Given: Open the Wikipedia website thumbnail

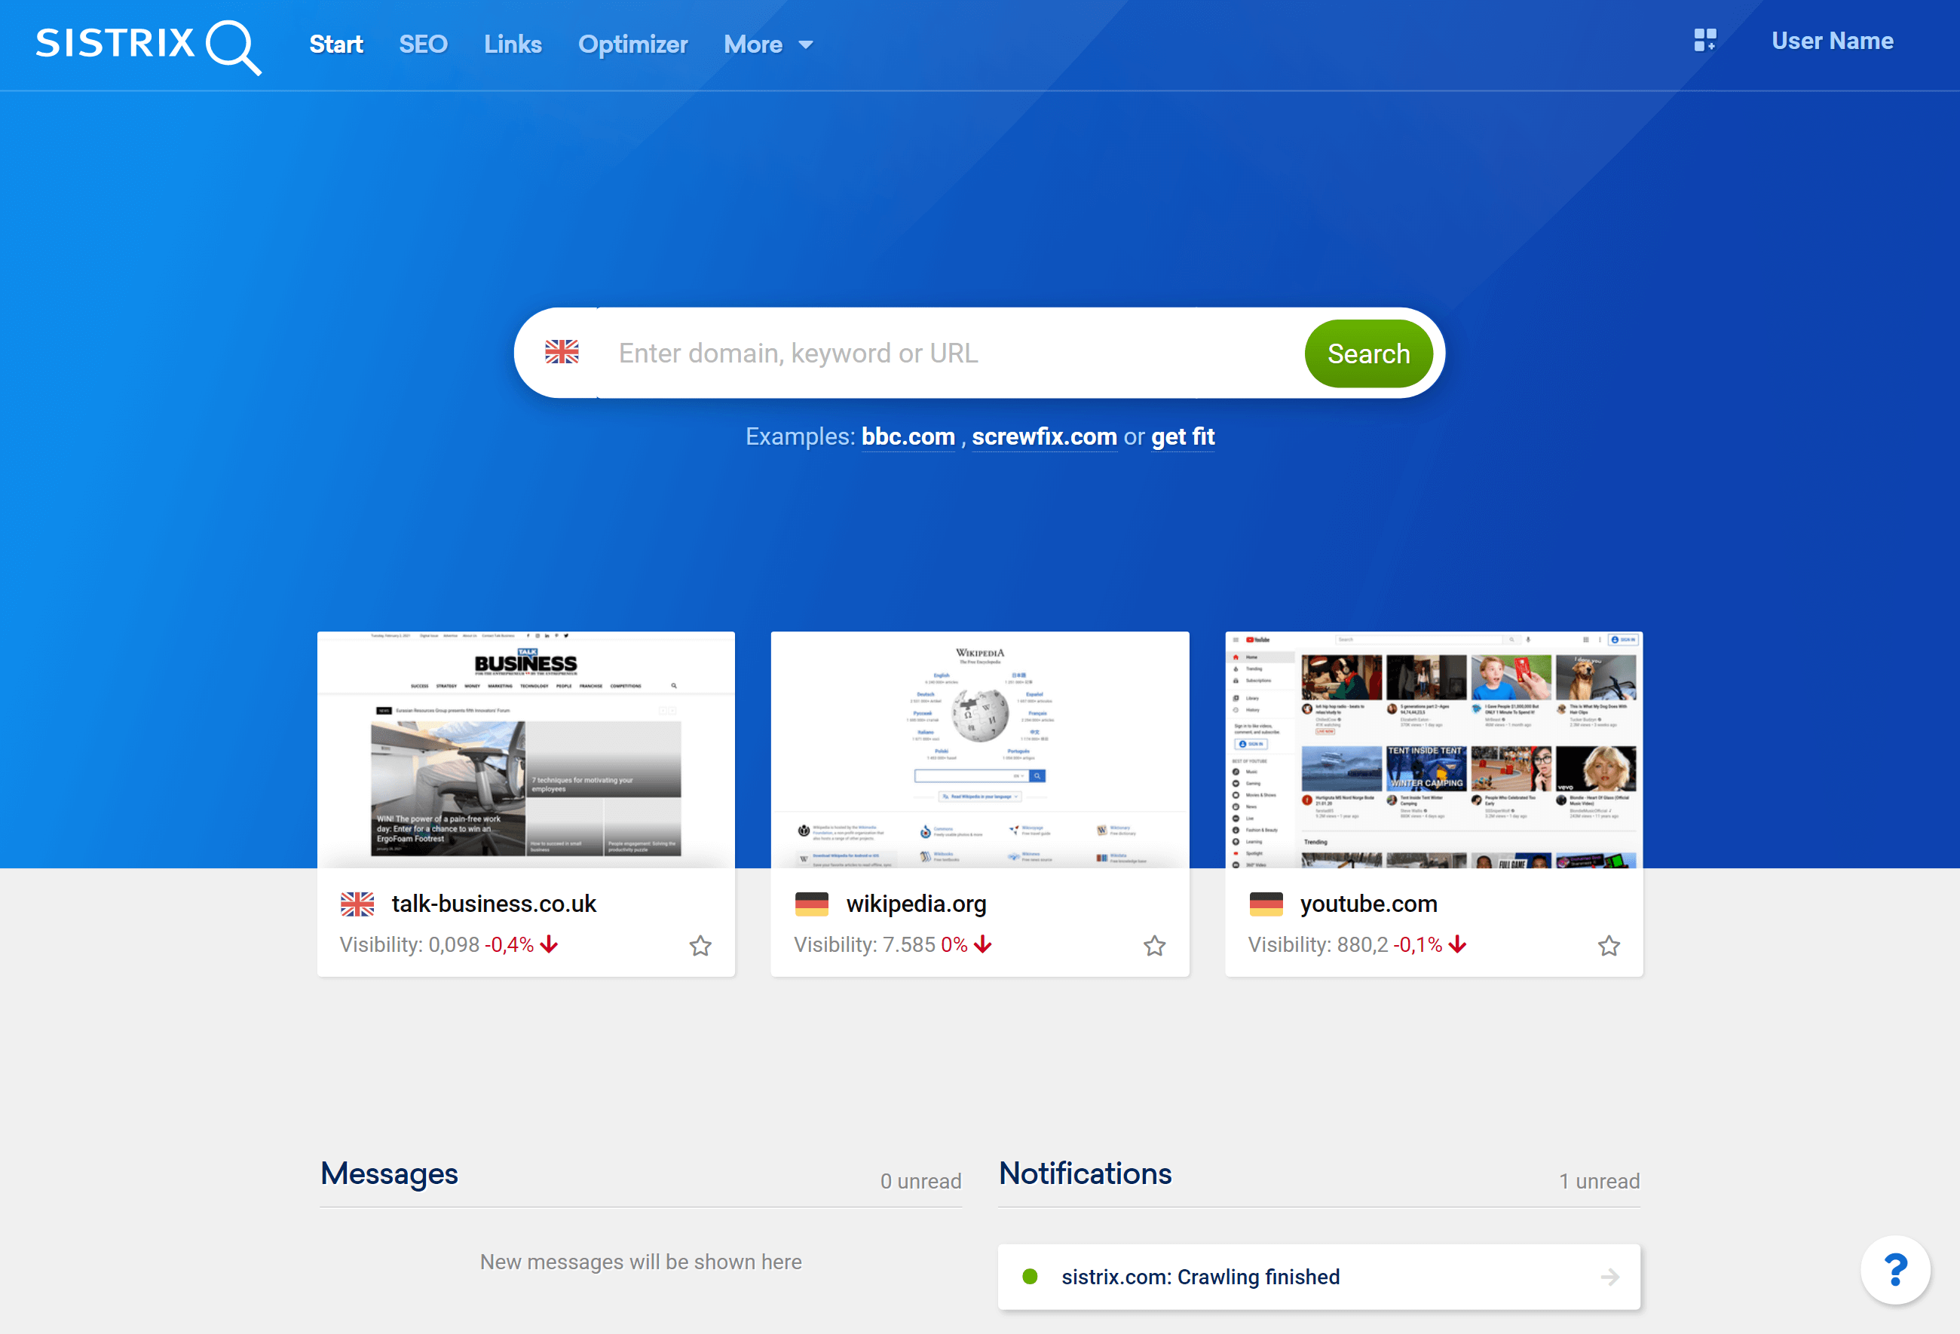Looking at the screenshot, I should click(x=980, y=749).
